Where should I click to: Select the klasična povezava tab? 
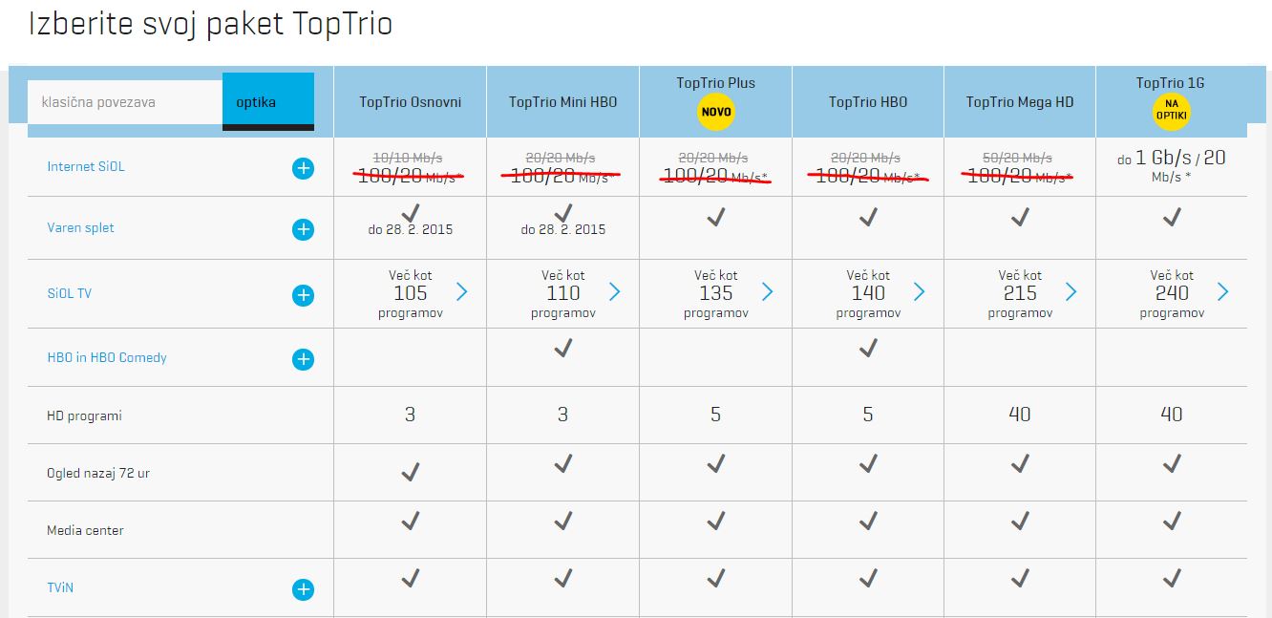pos(125,102)
